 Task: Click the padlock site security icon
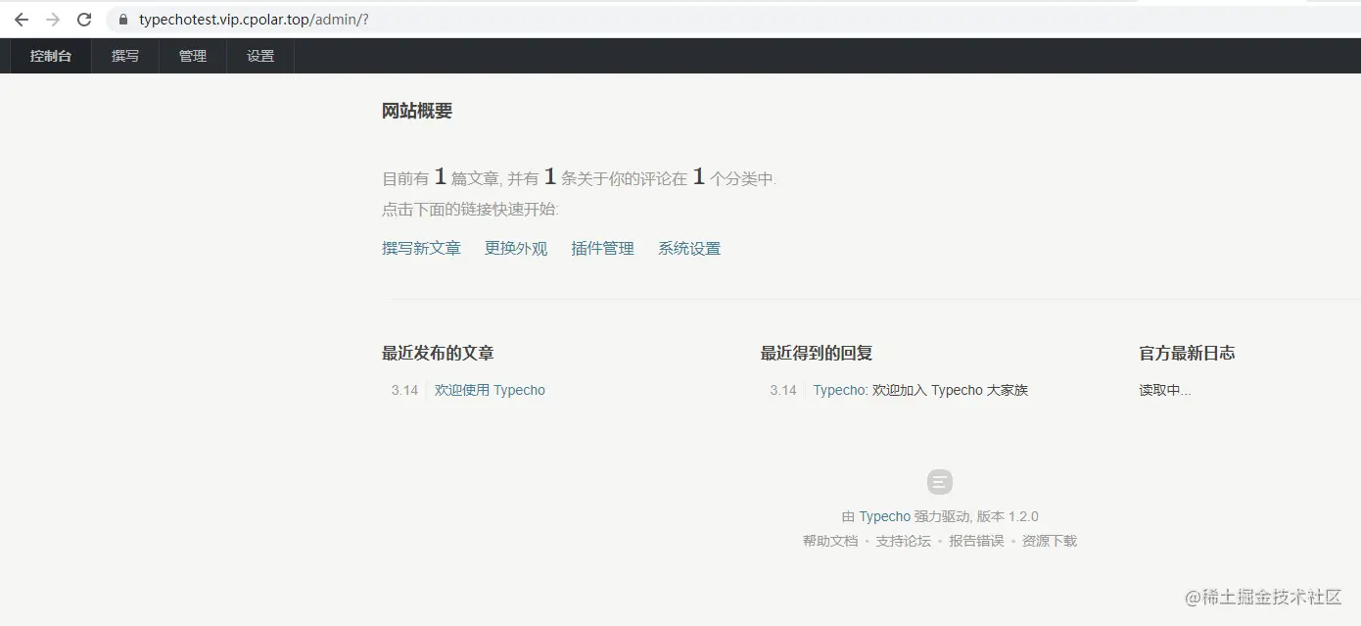(x=122, y=20)
